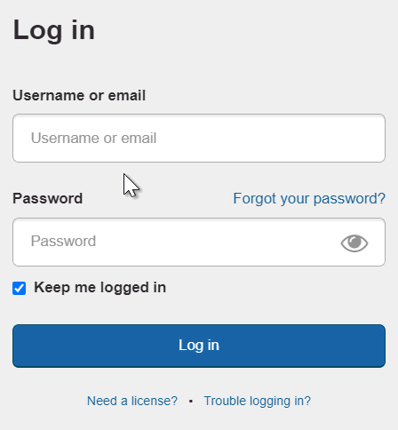This screenshot has height=430, width=398.
Task: Request a license via bottom link
Action: click(x=132, y=401)
